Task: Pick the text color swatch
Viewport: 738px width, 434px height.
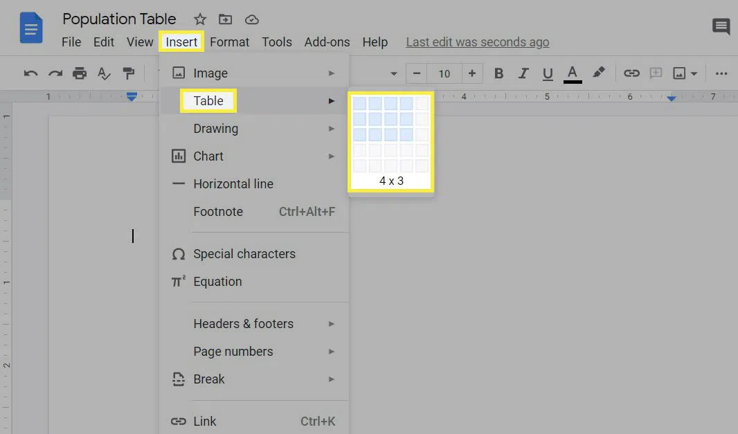Action: pos(572,73)
